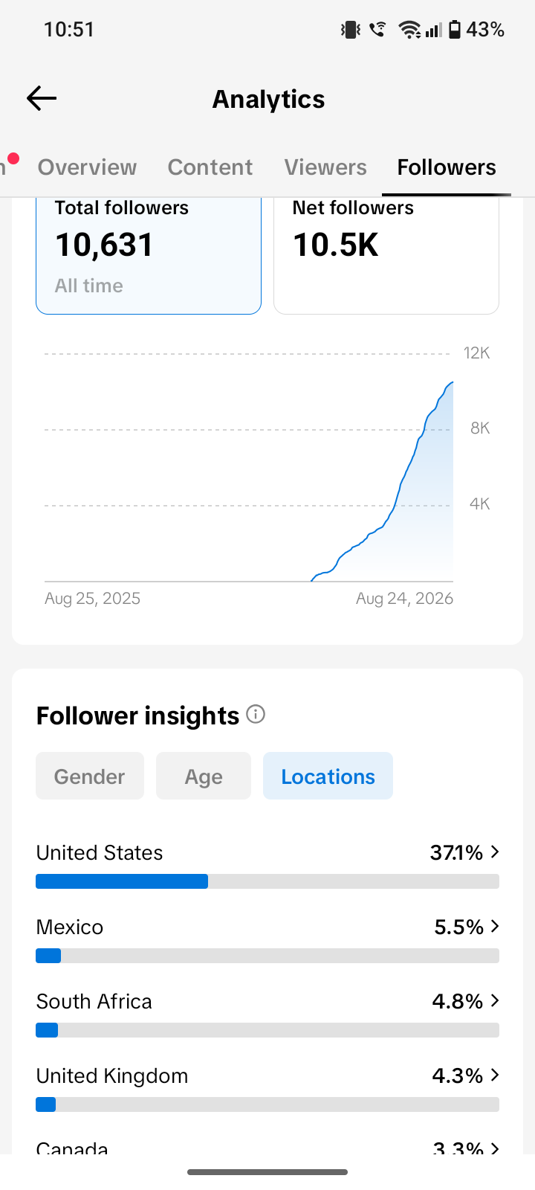The height and width of the screenshot is (1190, 535).
Task: Select the Locations insights filter
Action: pos(328,776)
